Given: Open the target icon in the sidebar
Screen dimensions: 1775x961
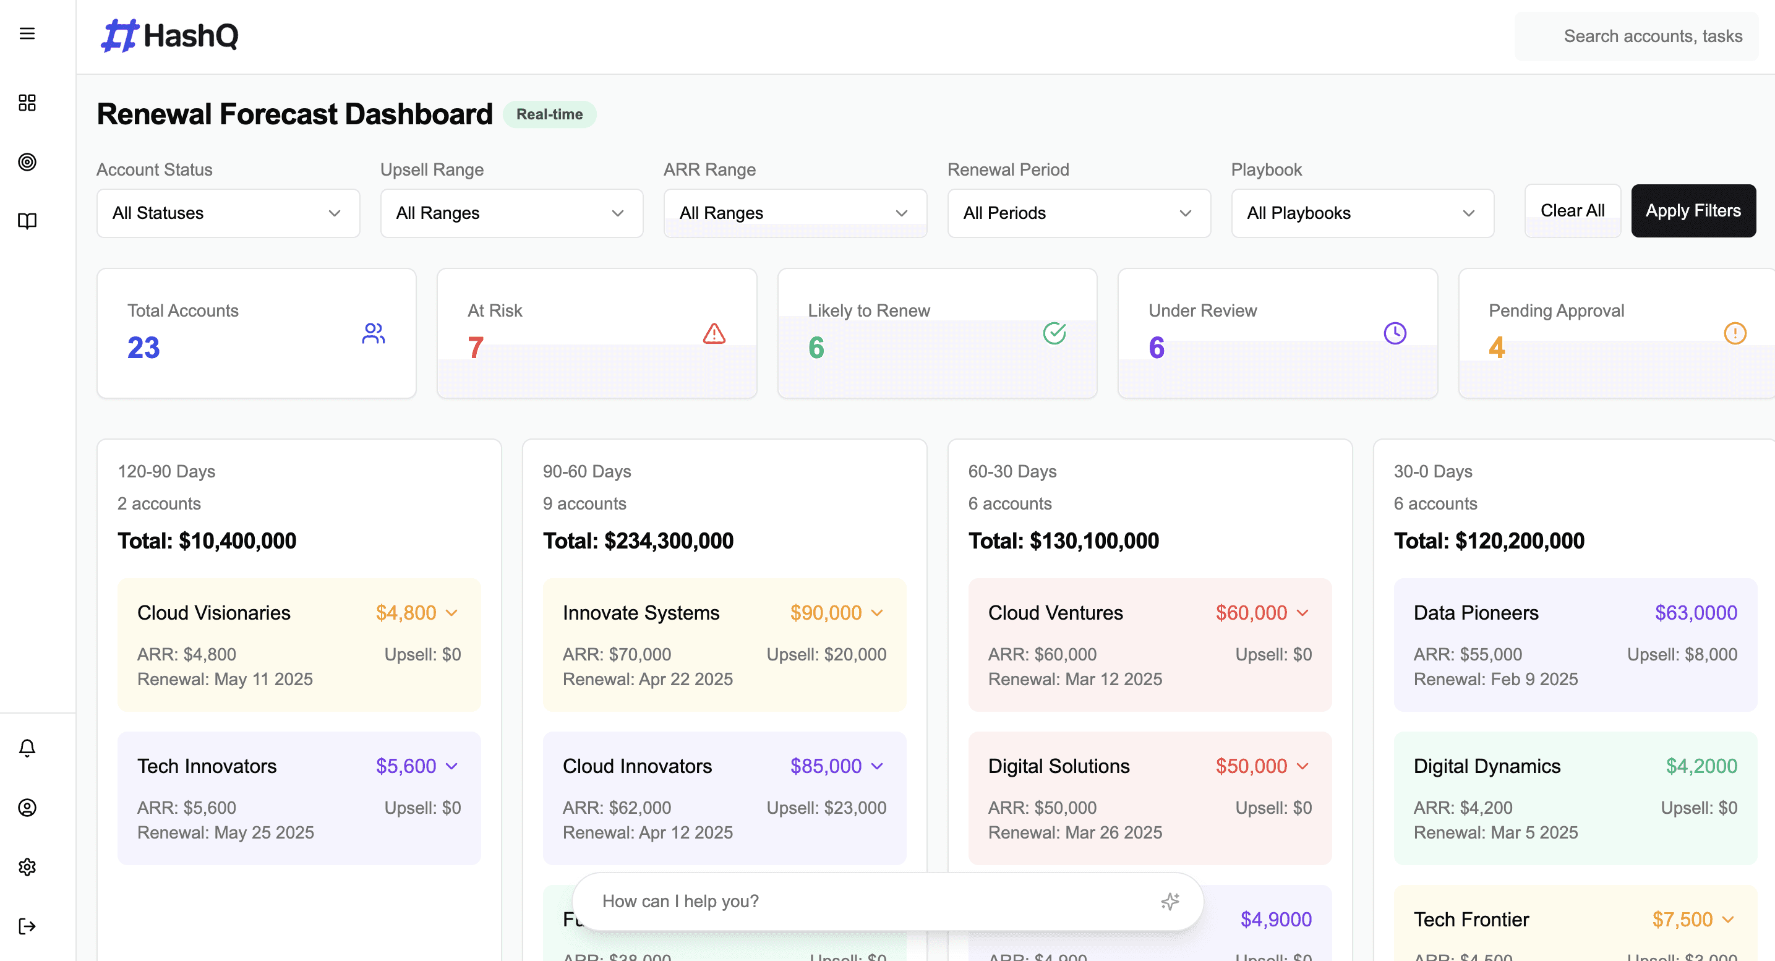Looking at the screenshot, I should click(x=27, y=162).
